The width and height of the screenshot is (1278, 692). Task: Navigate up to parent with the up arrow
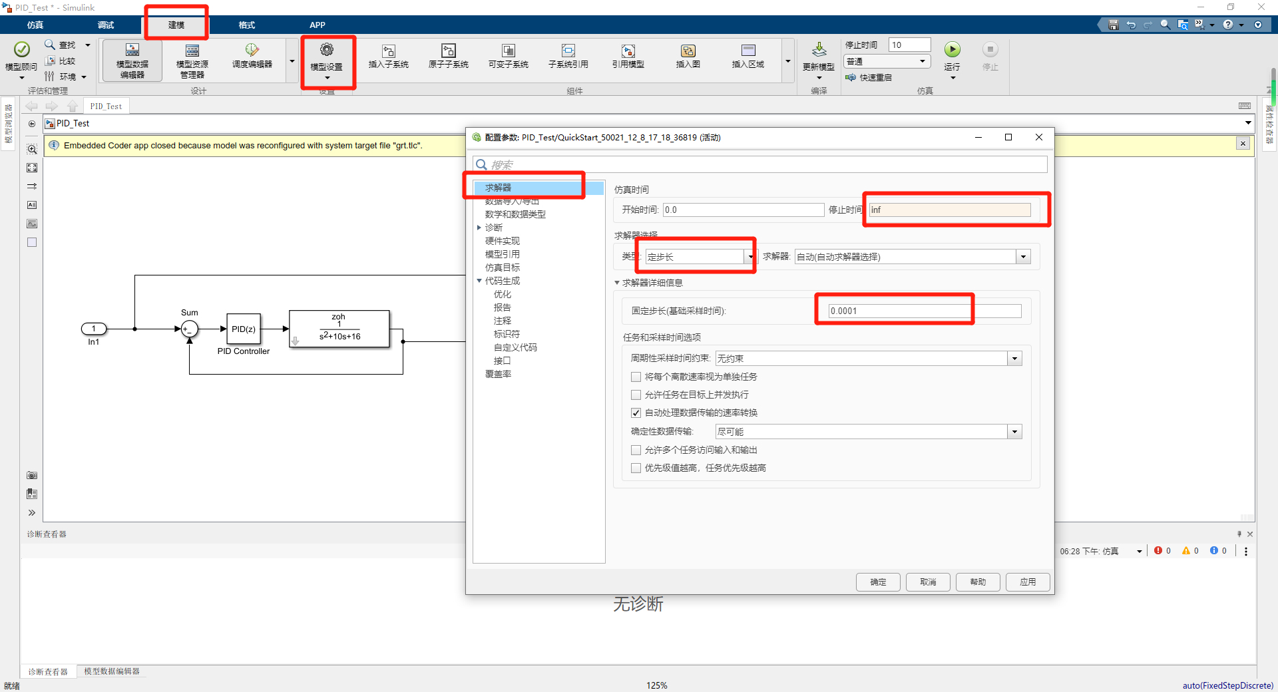[x=73, y=106]
